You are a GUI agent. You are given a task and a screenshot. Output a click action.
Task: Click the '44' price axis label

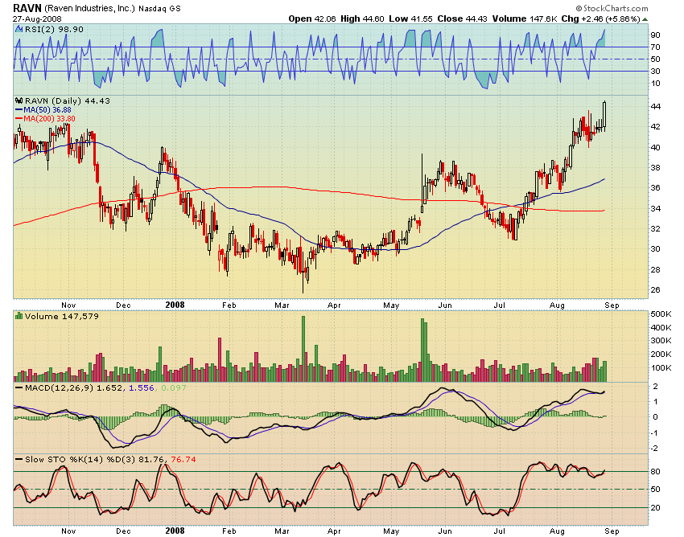pyautogui.click(x=656, y=106)
